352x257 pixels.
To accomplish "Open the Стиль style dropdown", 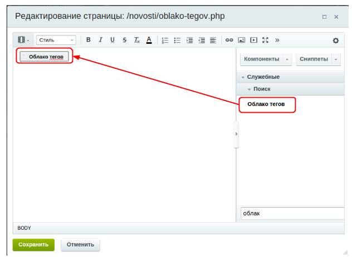I will [56, 40].
